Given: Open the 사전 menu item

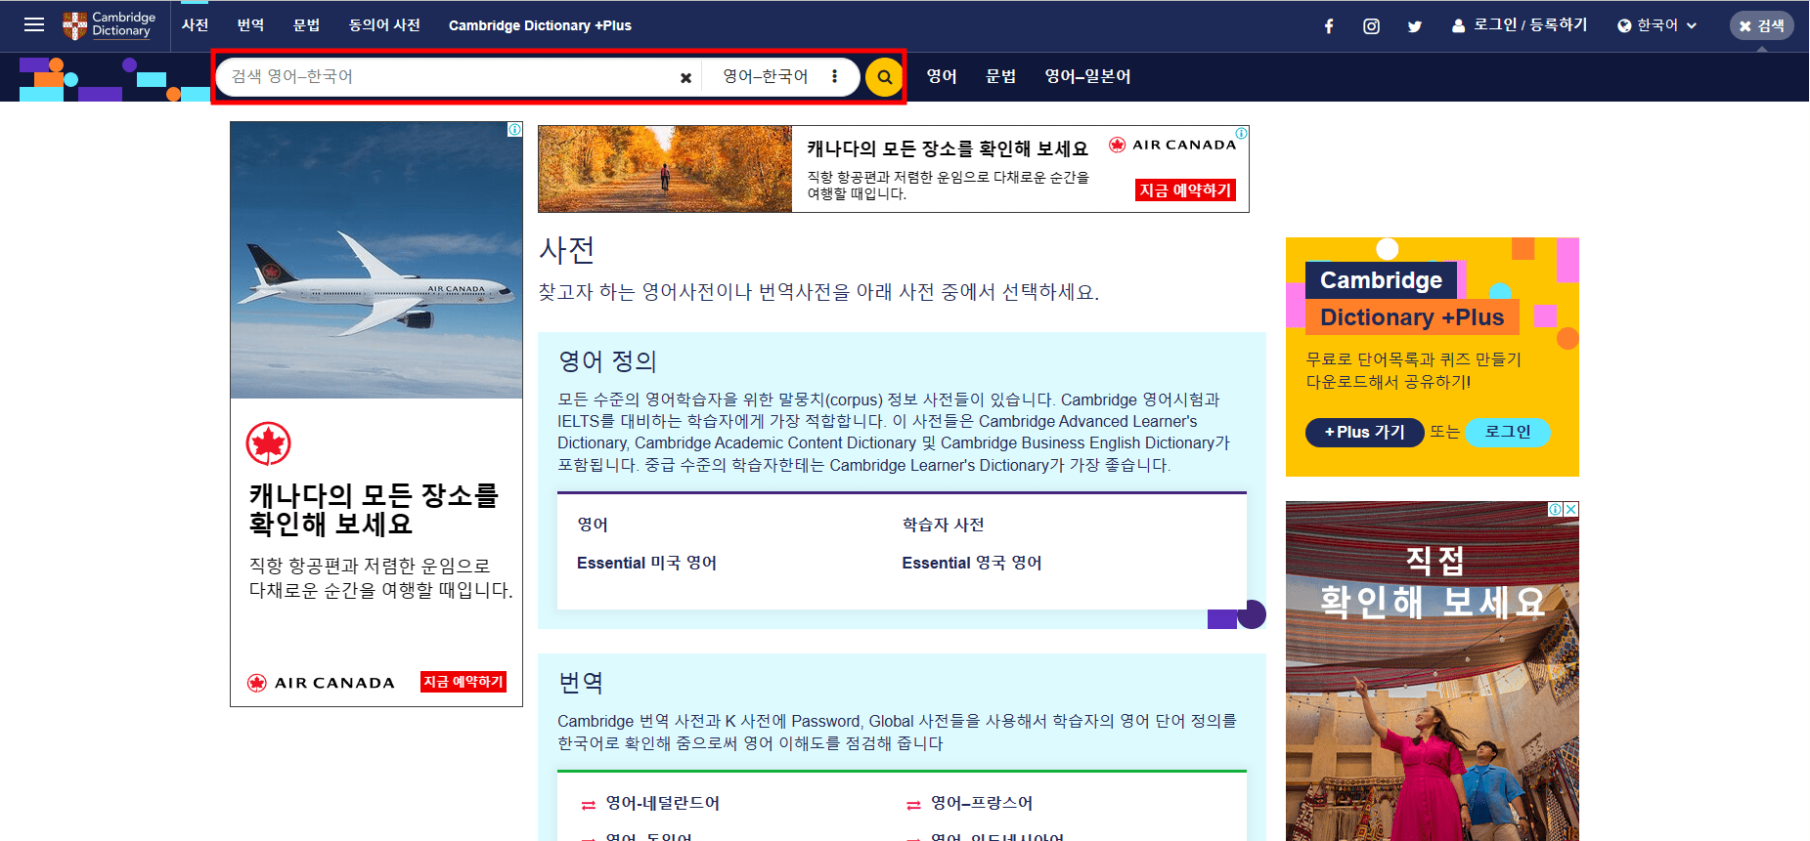Looking at the screenshot, I should 195,25.
